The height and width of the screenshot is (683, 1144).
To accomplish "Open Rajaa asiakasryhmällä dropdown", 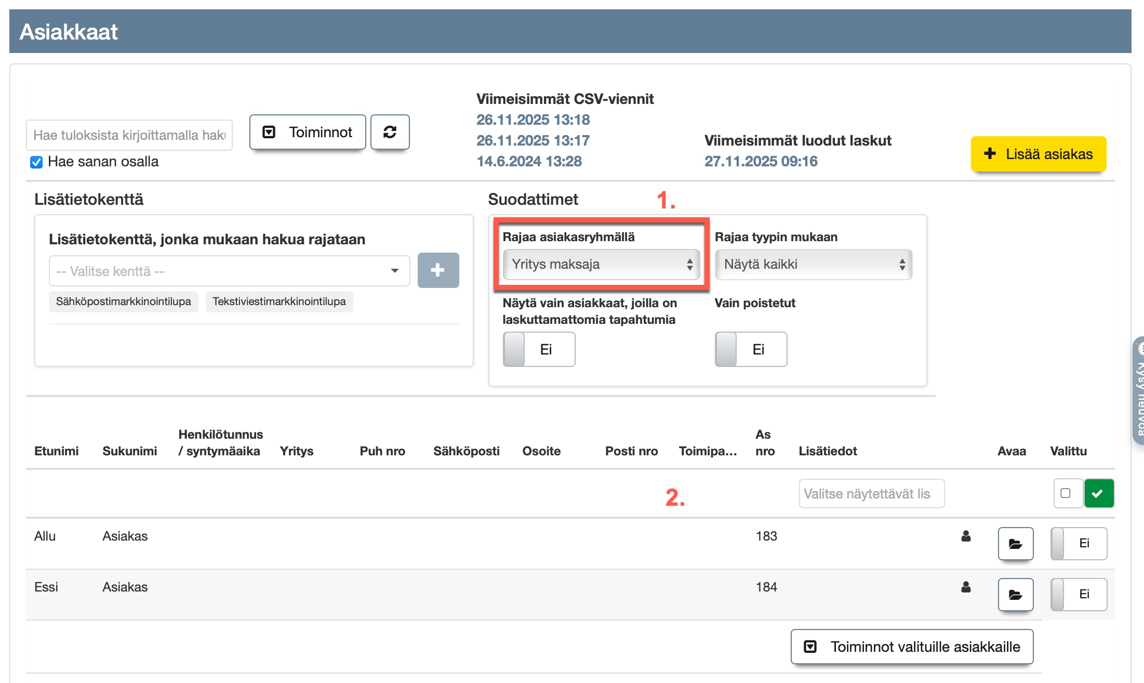I will pos(601,265).
